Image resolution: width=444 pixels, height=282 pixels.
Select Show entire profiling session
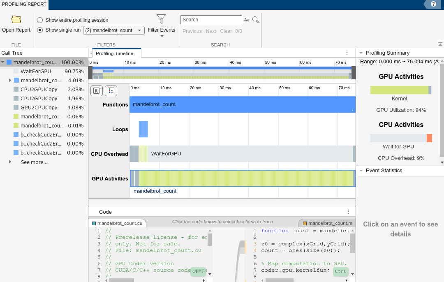pos(40,20)
